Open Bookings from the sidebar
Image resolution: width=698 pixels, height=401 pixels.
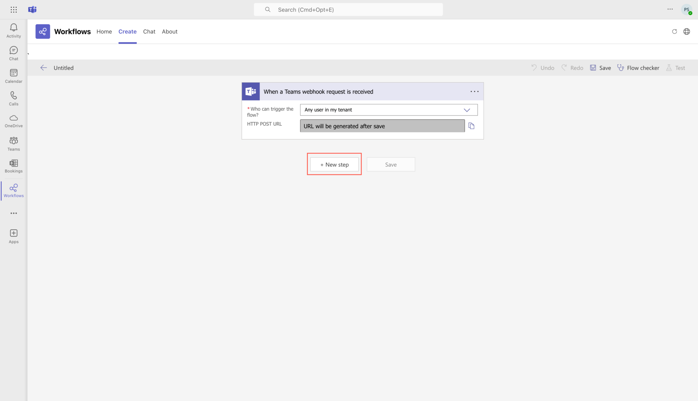13,166
